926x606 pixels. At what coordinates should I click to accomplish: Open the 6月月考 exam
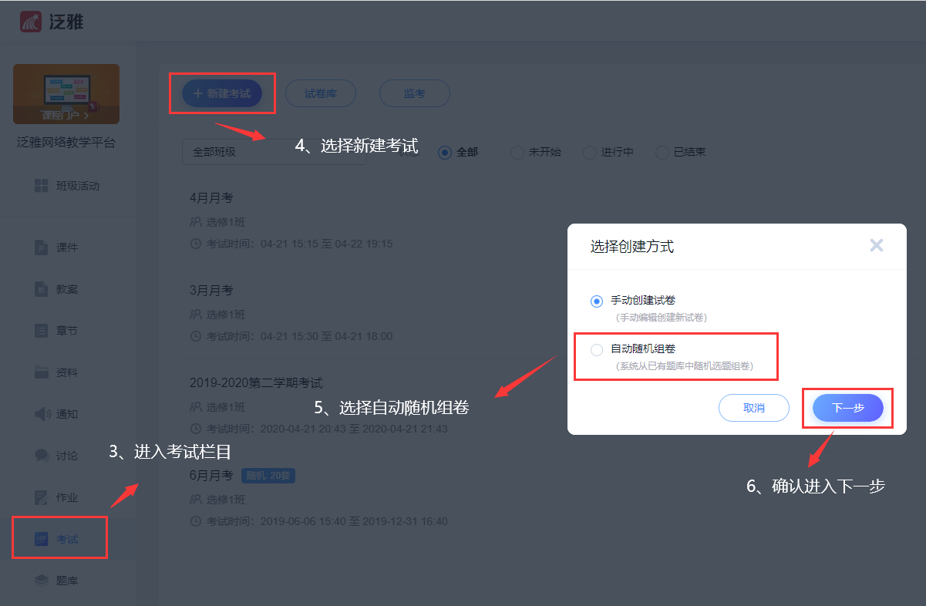211,476
